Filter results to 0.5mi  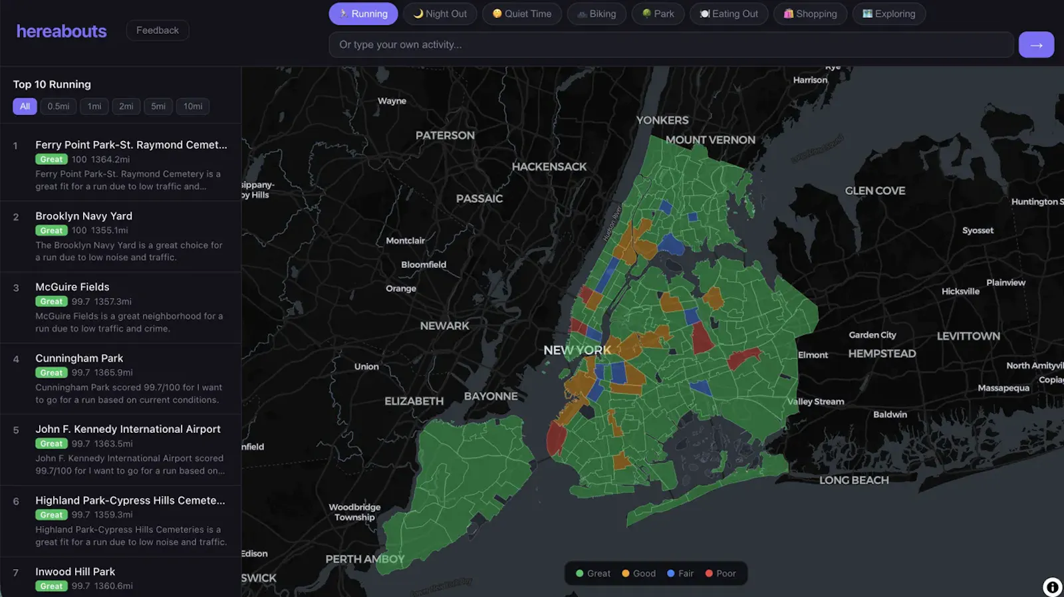click(59, 106)
